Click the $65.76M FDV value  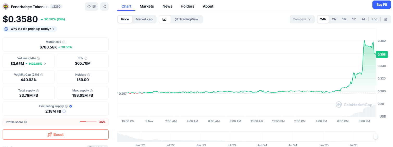click(83, 63)
